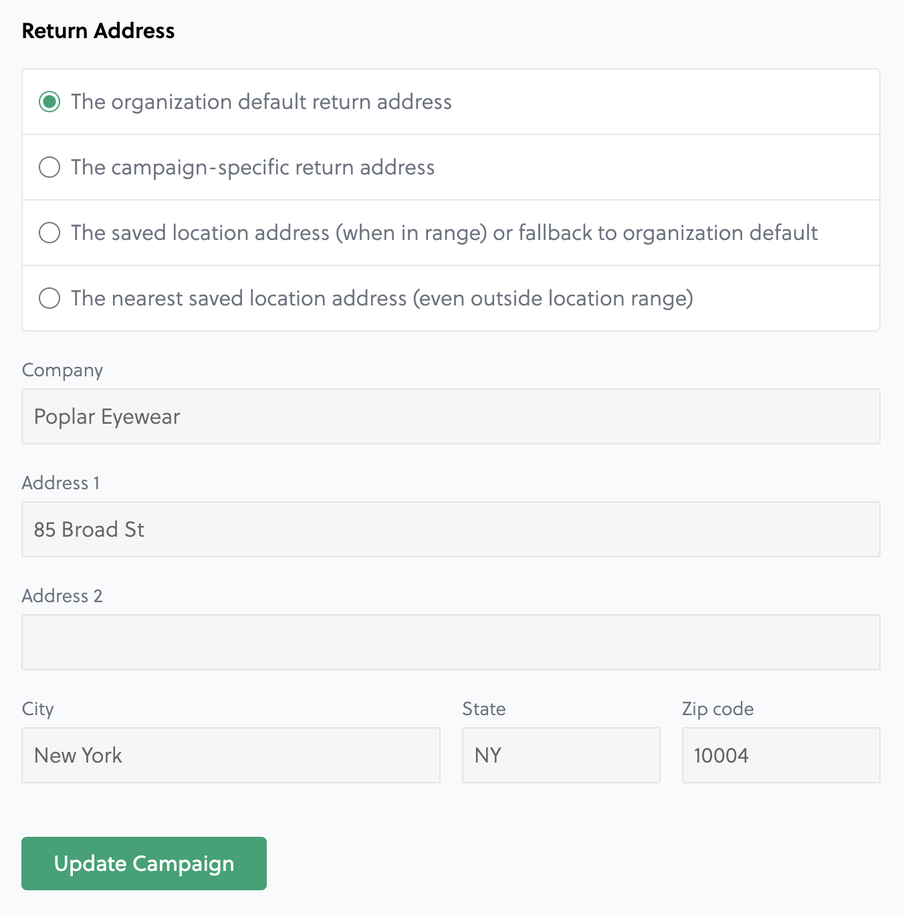
Task: Click the State label above NY
Action: pos(484,708)
